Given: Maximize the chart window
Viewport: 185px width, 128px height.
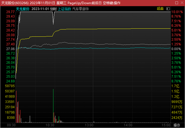Looking at the screenshot, I should click(x=177, y=3).
